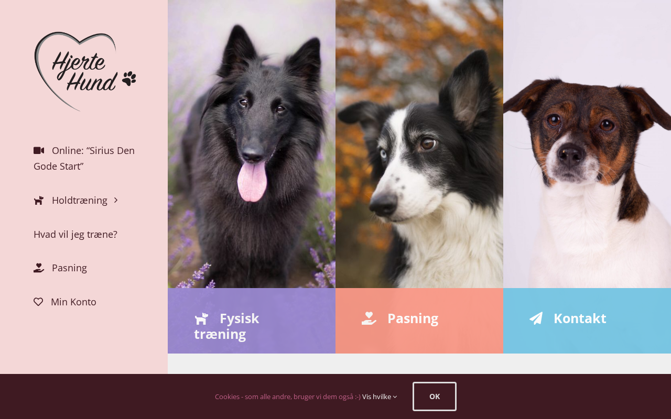Viewport: 671px width, 419px height.
Task: Click the Hjerte Hund heart logo
Action: tap(85, 72)
